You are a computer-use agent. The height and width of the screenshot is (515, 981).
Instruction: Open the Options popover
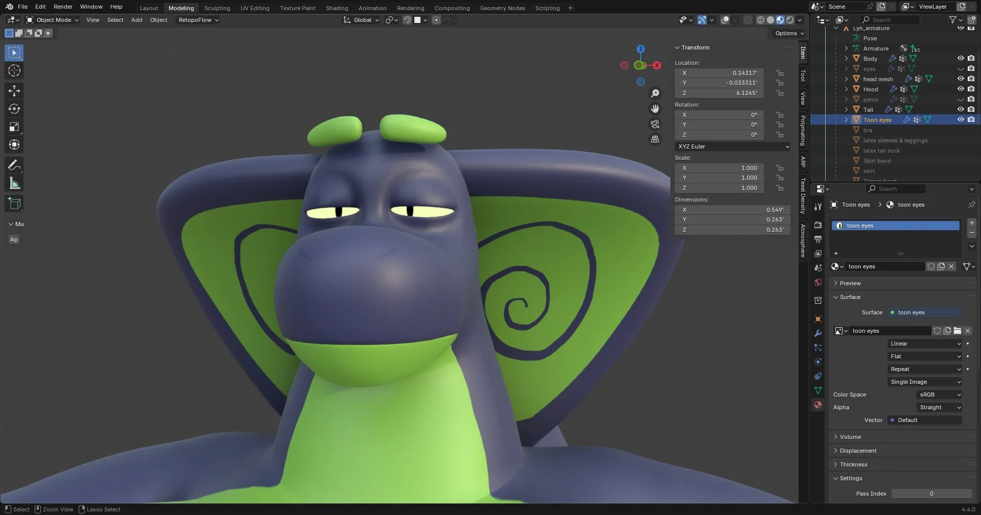pyautogui.click(x=789, y=33)
